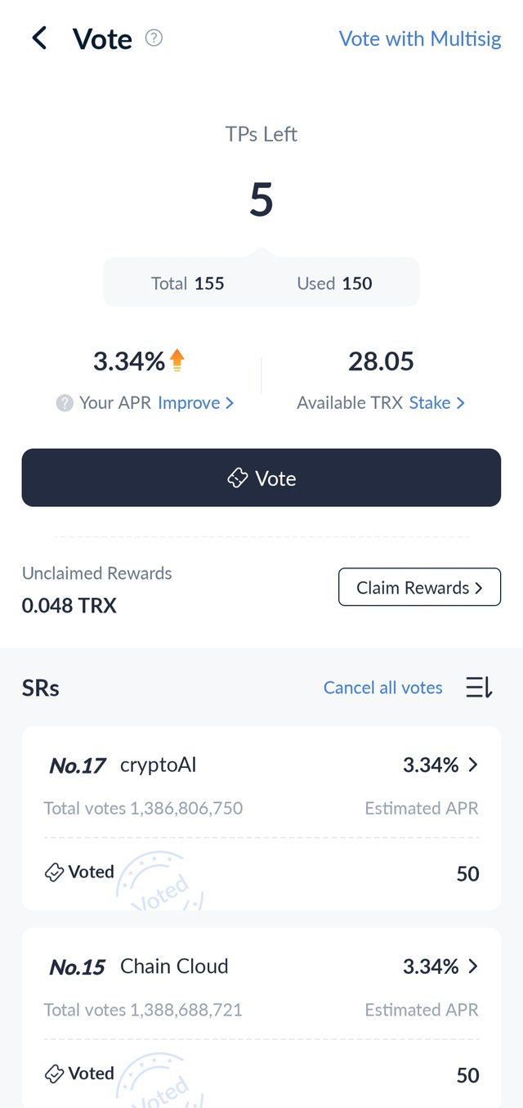Click Claim Rewards button
Viewport: 523px width, 1108px height.
420,587
